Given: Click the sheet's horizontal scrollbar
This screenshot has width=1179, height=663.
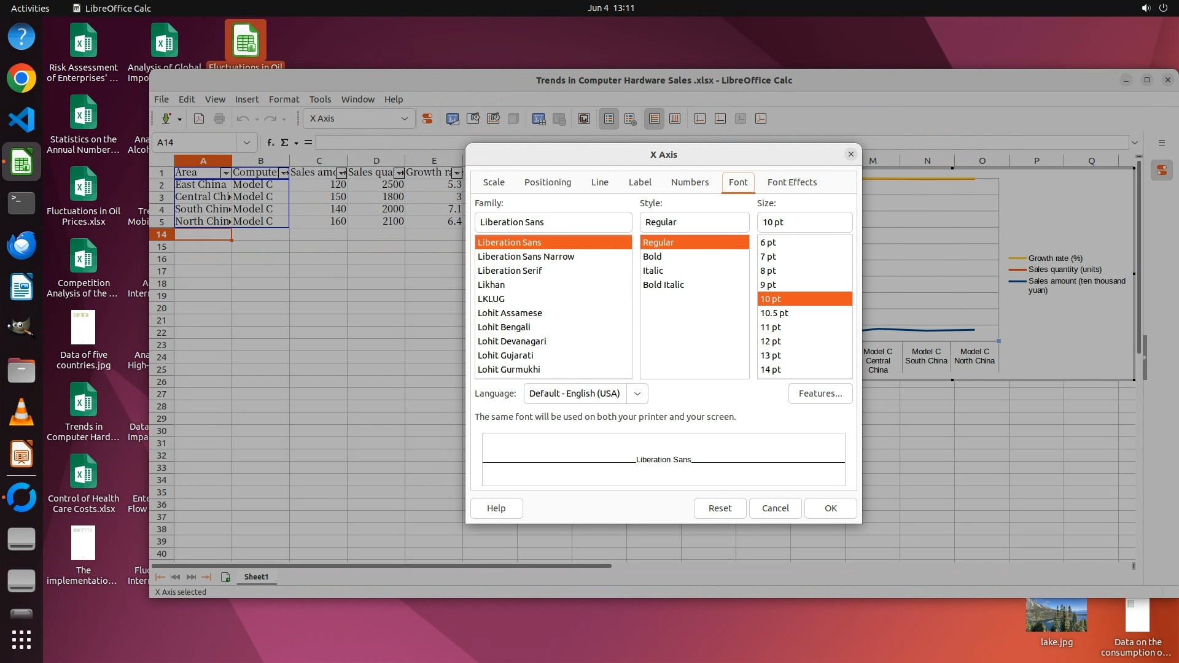Looking at the screenshot, I should (381, 565).
